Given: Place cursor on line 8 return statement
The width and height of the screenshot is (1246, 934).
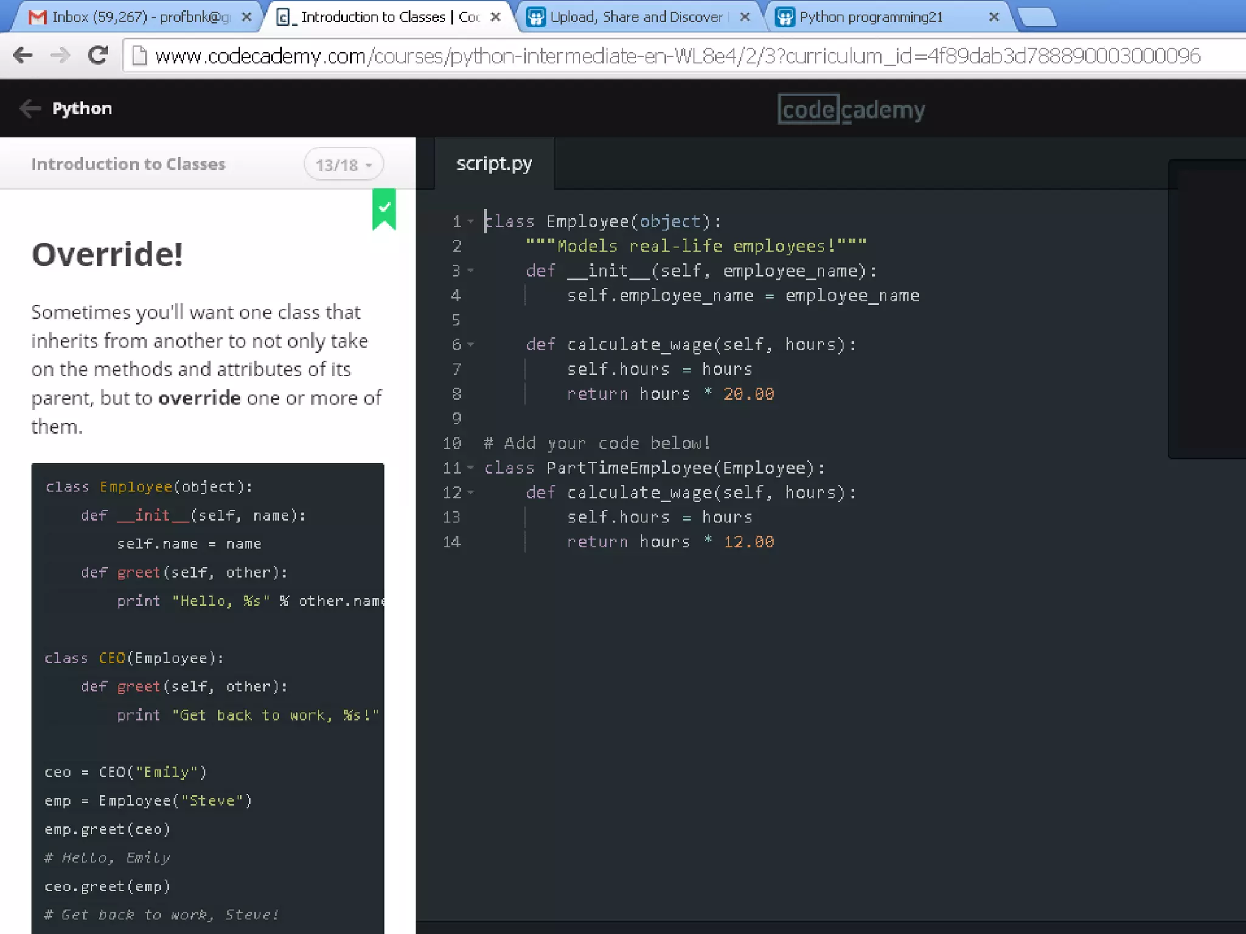Looking at the screenshot, I should pos(670,394).
